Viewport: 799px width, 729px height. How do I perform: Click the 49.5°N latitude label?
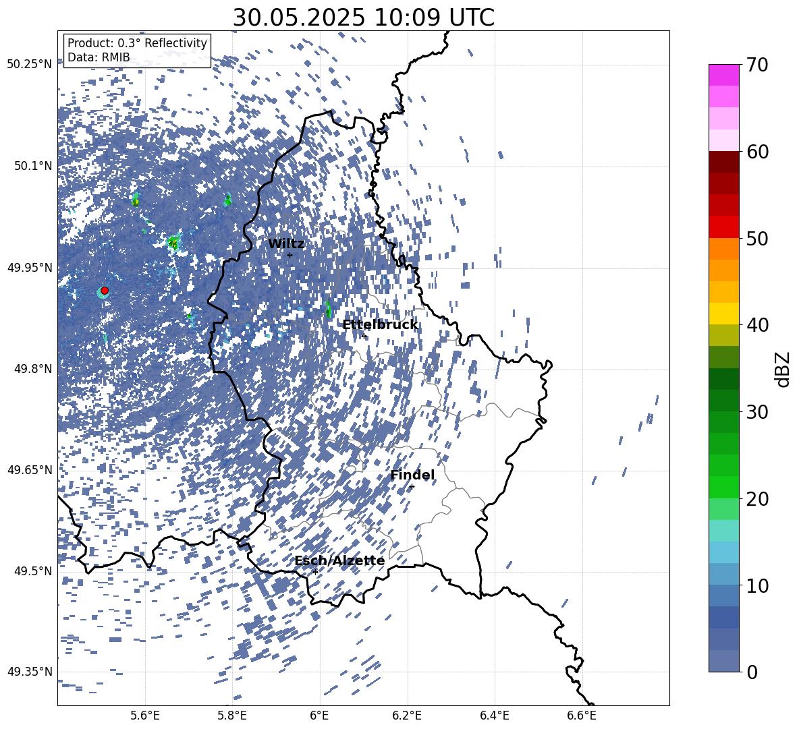pos(34,571)
